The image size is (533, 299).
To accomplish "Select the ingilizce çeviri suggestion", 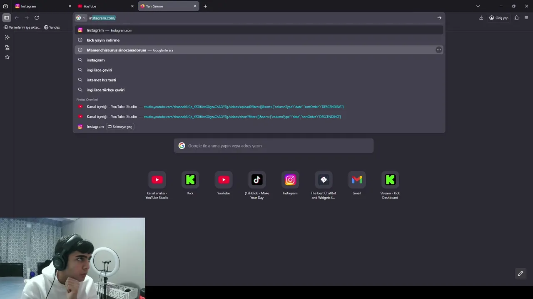I will click(x=259, y=70).
